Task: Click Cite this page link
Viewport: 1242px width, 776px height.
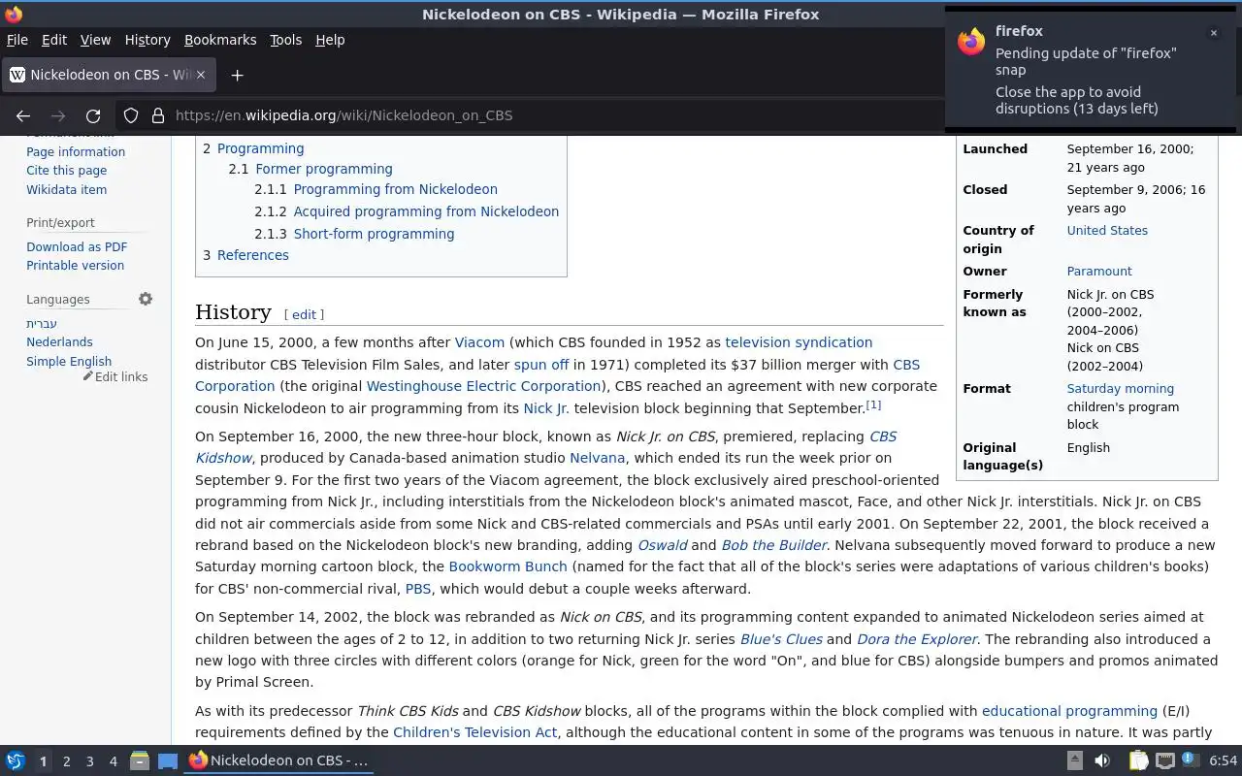Action: tap(67, 171)
